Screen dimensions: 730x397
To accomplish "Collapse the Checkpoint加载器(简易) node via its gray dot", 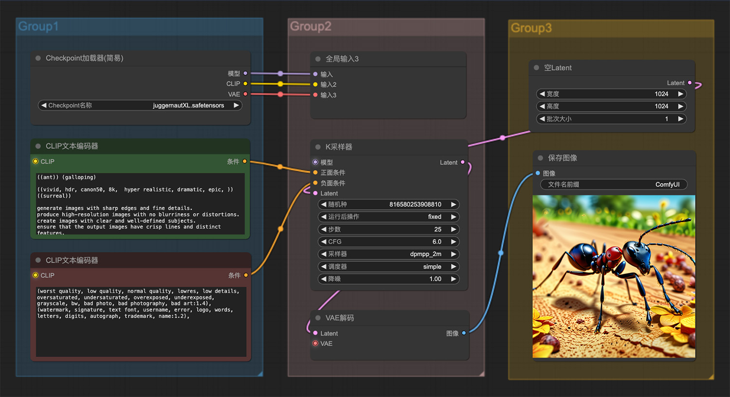I will 38,58.
